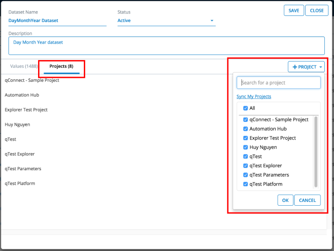Disable the qTest Parameters checkbox
Image resolution: width=334 pixels, height=251 pixels.
click(x=246, y=175)
